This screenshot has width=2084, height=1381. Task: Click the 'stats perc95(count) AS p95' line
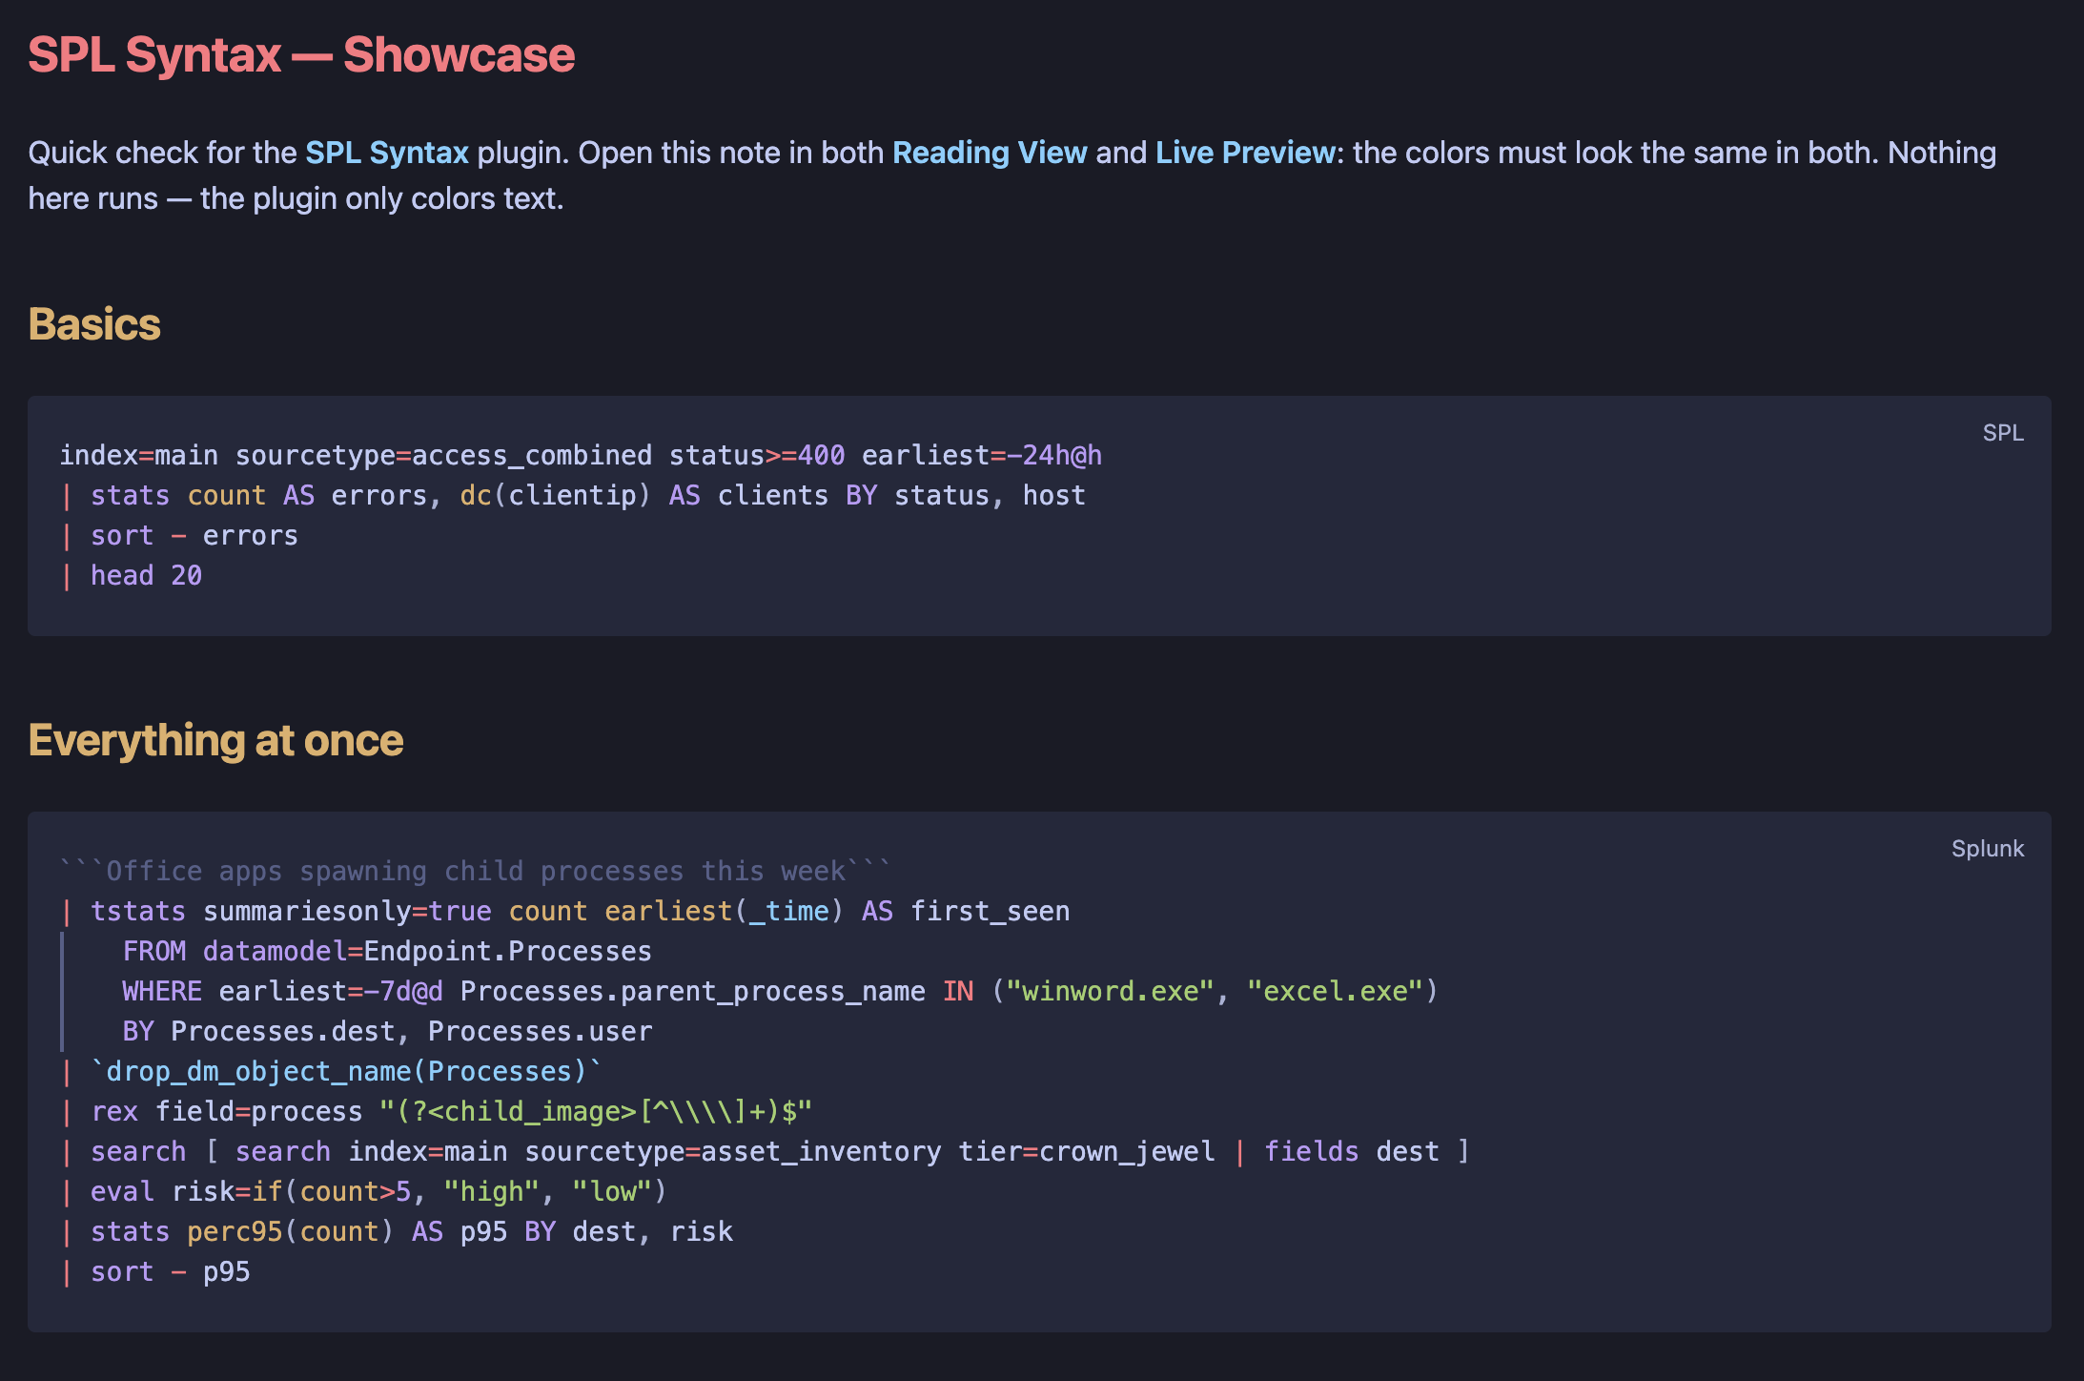pyautogui.click(x=397, y=1231)
